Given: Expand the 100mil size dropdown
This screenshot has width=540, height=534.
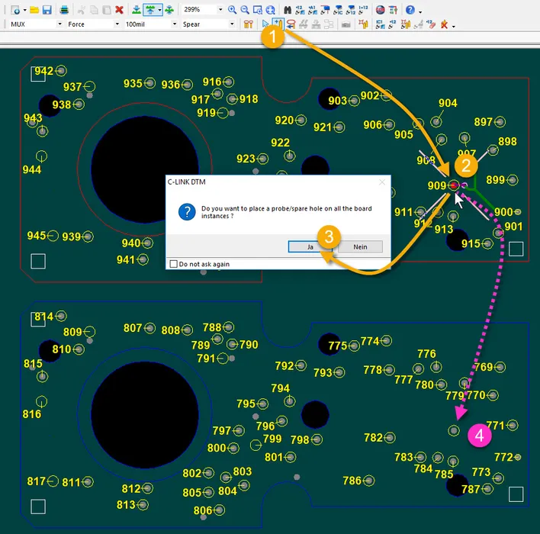Looking at the screenshot, I should [175, 24].
